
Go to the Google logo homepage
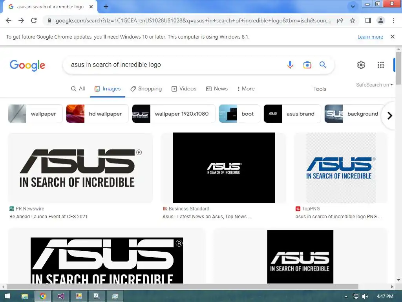(x=27, y=65)
